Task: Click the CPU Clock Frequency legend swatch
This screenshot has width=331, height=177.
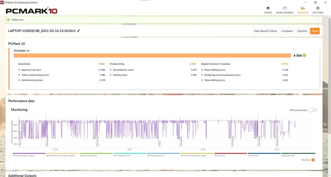Action: click(x=29, y=153)
